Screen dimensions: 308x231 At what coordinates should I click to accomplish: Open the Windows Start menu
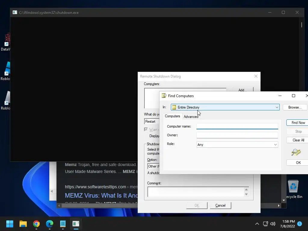point(10,224)
